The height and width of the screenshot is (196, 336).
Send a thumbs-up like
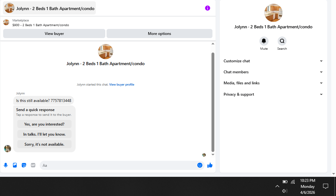tap(210, 165)
